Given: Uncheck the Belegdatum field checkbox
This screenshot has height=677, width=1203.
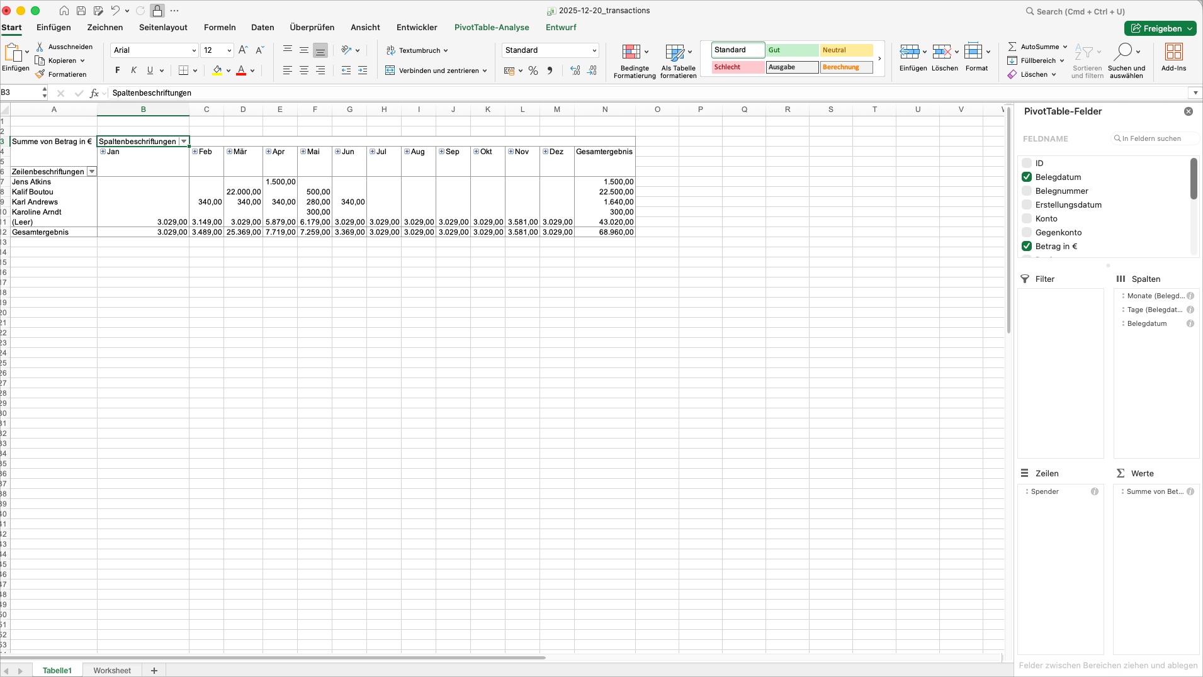Looking at the screenshot, I should 1027,177.
